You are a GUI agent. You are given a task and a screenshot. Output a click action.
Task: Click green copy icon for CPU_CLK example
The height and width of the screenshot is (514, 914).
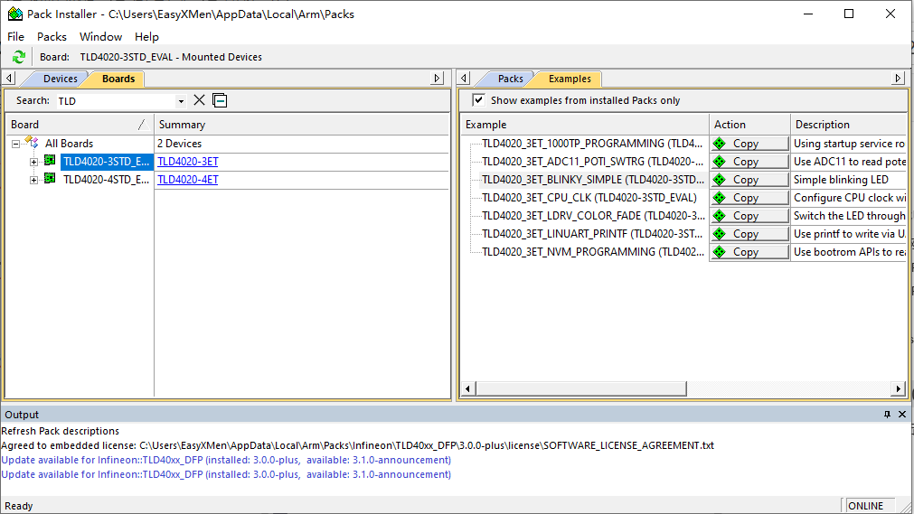[720, 198]
